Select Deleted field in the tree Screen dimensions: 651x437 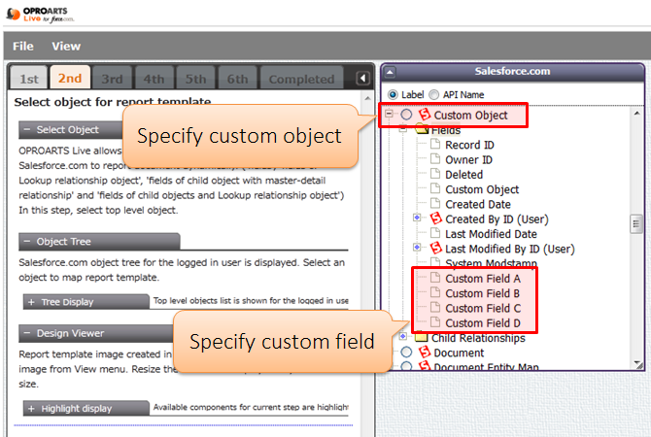(463, 175)
